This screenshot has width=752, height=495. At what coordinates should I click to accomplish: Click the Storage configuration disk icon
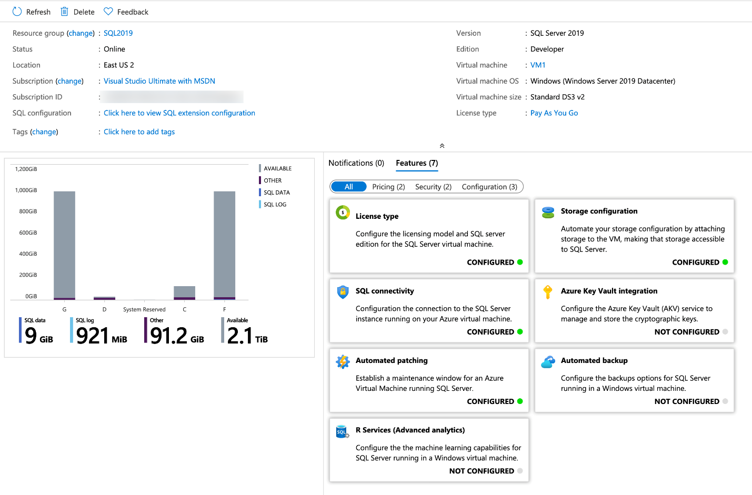click(548, 213)
